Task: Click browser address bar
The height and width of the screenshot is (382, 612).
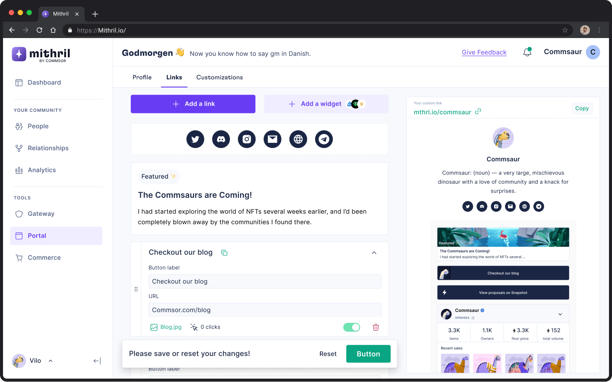Action: [318, 30]
